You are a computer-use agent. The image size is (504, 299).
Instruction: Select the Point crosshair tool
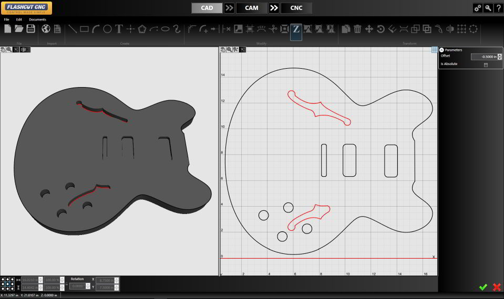[x=130, y=29]
